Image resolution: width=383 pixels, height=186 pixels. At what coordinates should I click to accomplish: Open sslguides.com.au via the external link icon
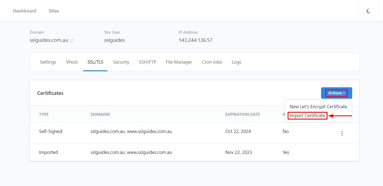(71, 40)
